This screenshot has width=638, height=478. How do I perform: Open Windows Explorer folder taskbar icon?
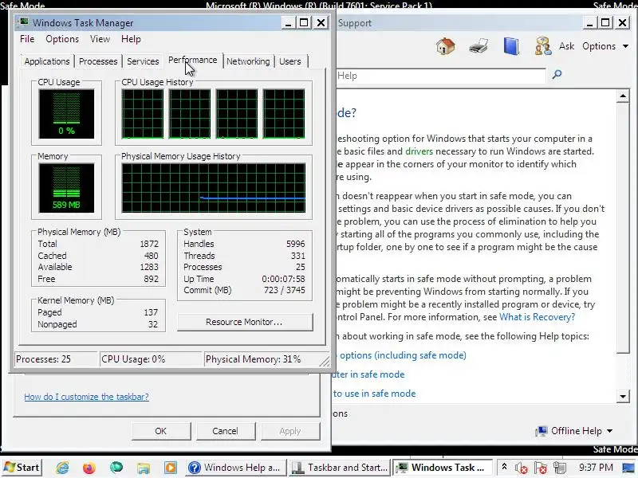click(x=144, y=468)
